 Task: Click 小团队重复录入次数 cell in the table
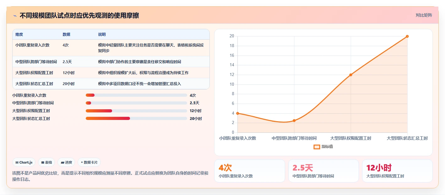tap(32, 45)
